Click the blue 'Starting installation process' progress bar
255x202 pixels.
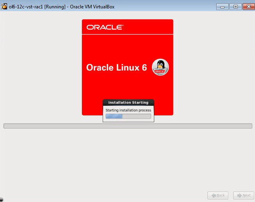click(128, 116)
